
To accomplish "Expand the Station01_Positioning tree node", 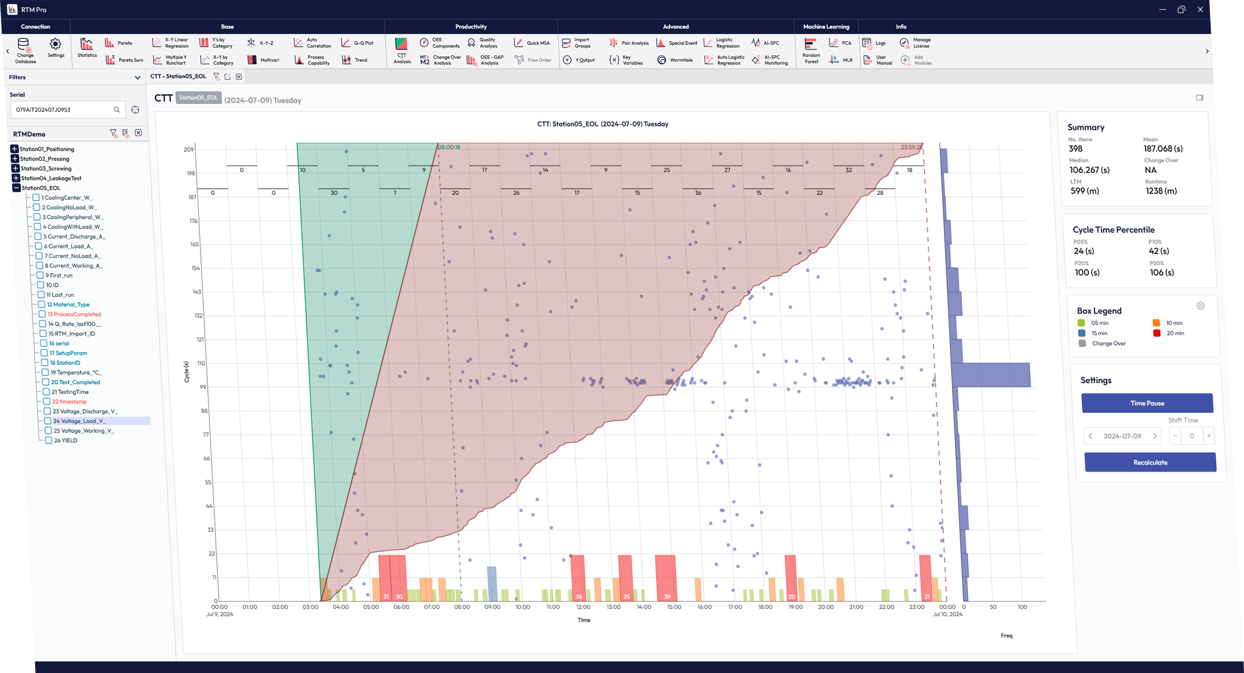I will (x=15, y=149).
